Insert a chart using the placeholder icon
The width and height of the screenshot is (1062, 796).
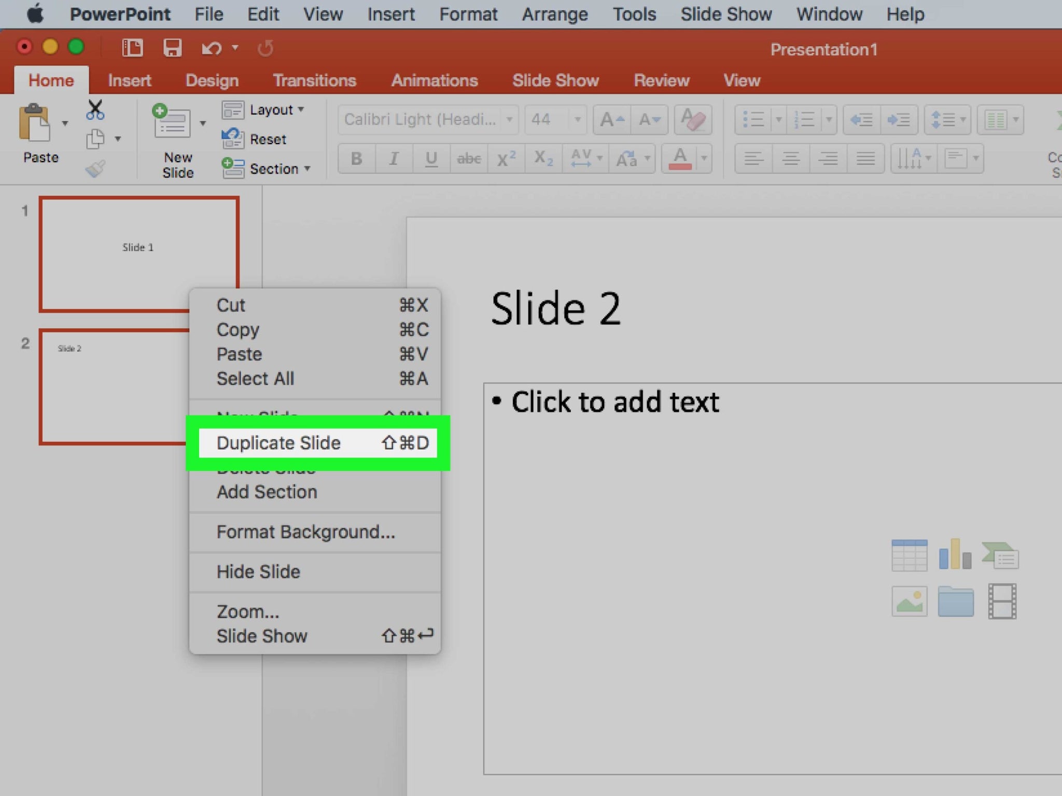coord(954,555)
